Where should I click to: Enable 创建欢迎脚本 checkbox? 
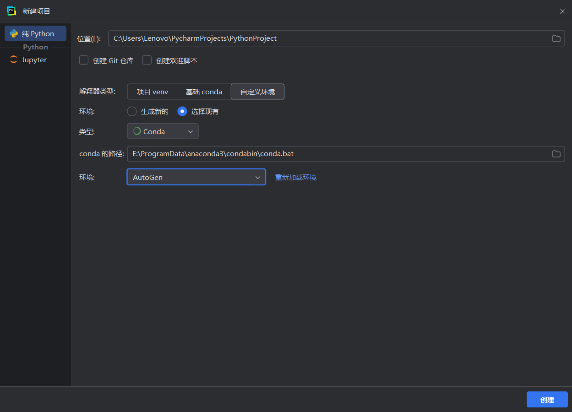(147, 60)
